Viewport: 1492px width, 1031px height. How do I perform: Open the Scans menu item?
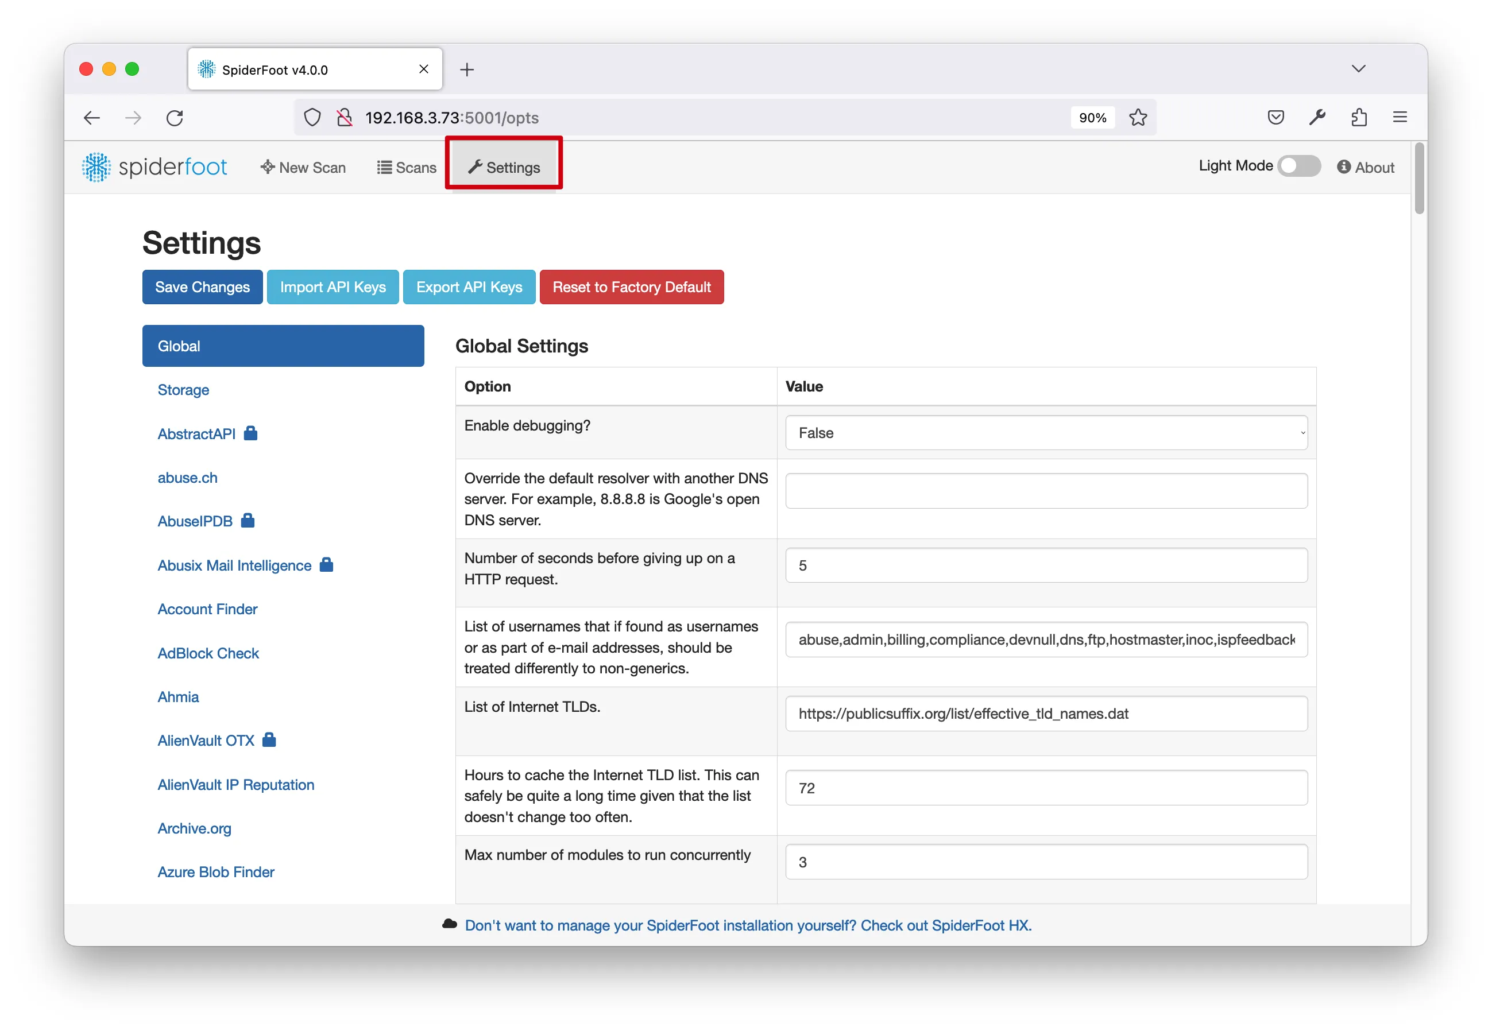407,167
